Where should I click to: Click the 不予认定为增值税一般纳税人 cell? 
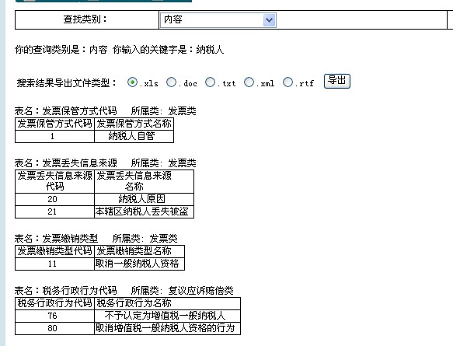point(167,316)
